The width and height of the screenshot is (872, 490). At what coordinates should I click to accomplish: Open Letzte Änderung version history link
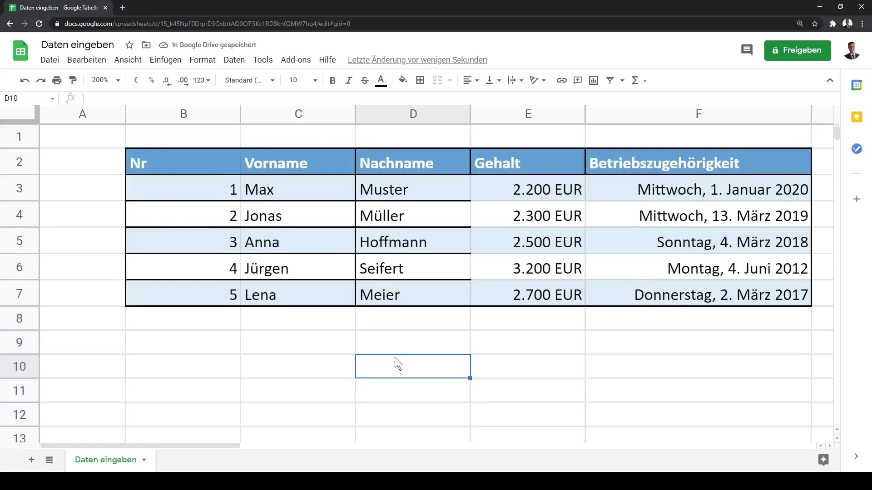pos(417,60)
